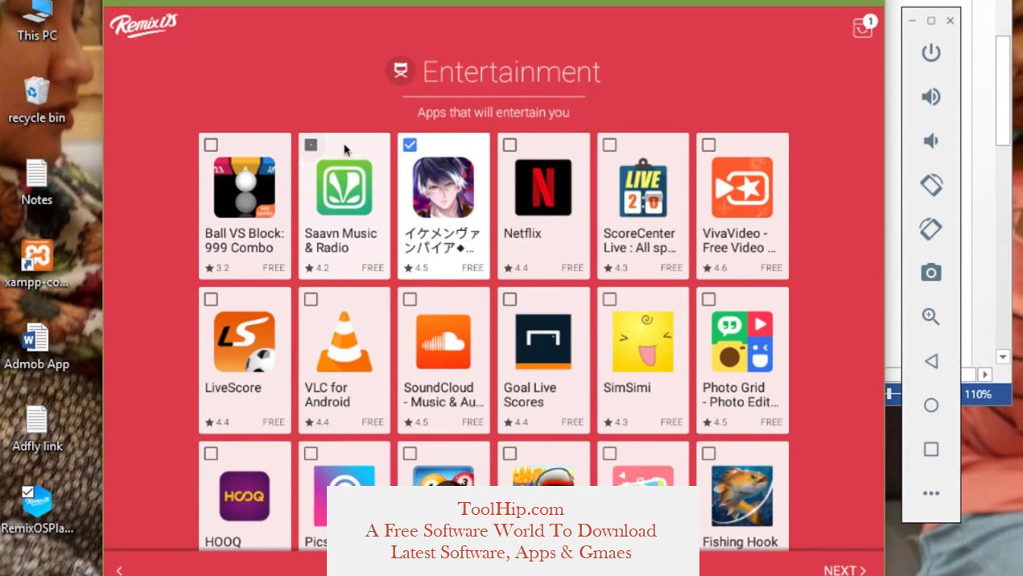Click the Entertainment category heading icon
The width and height of the screenshot is (1023, 576).
(x=400, y=71)
